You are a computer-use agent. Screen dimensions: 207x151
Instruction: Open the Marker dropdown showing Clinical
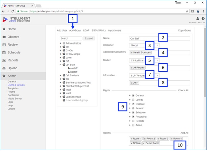point(144,60)
